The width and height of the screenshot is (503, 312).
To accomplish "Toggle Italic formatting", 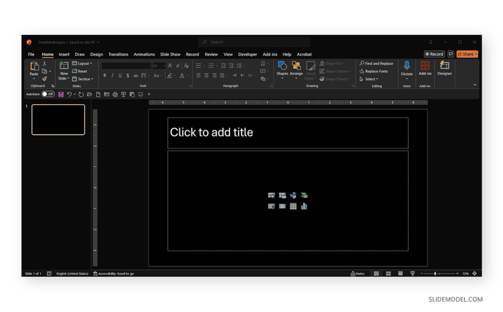I will point(112,75).
